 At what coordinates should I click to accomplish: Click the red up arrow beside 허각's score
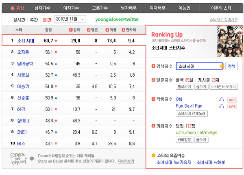coord(56,109)
